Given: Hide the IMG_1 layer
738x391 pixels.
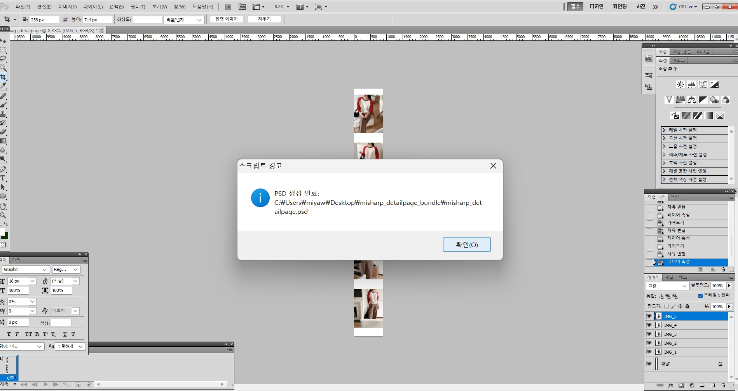Looking at the screenshot, I should pos(649,352).
